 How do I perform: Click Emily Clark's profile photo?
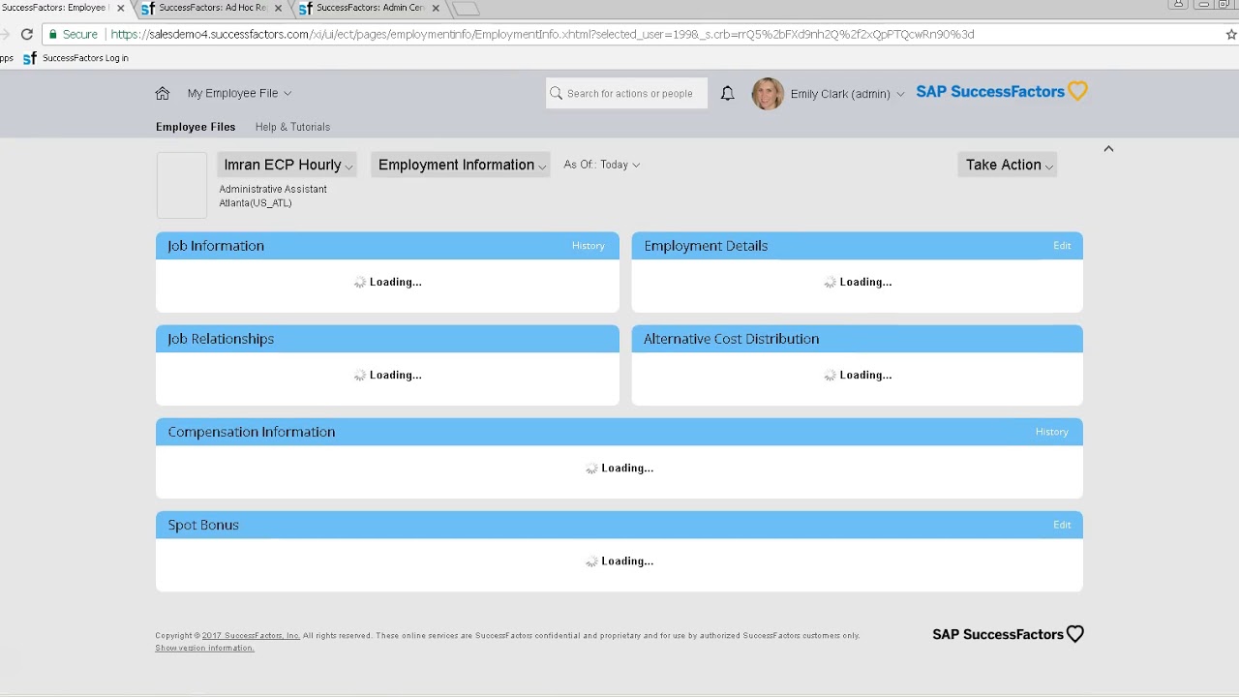tap(768, 94)
